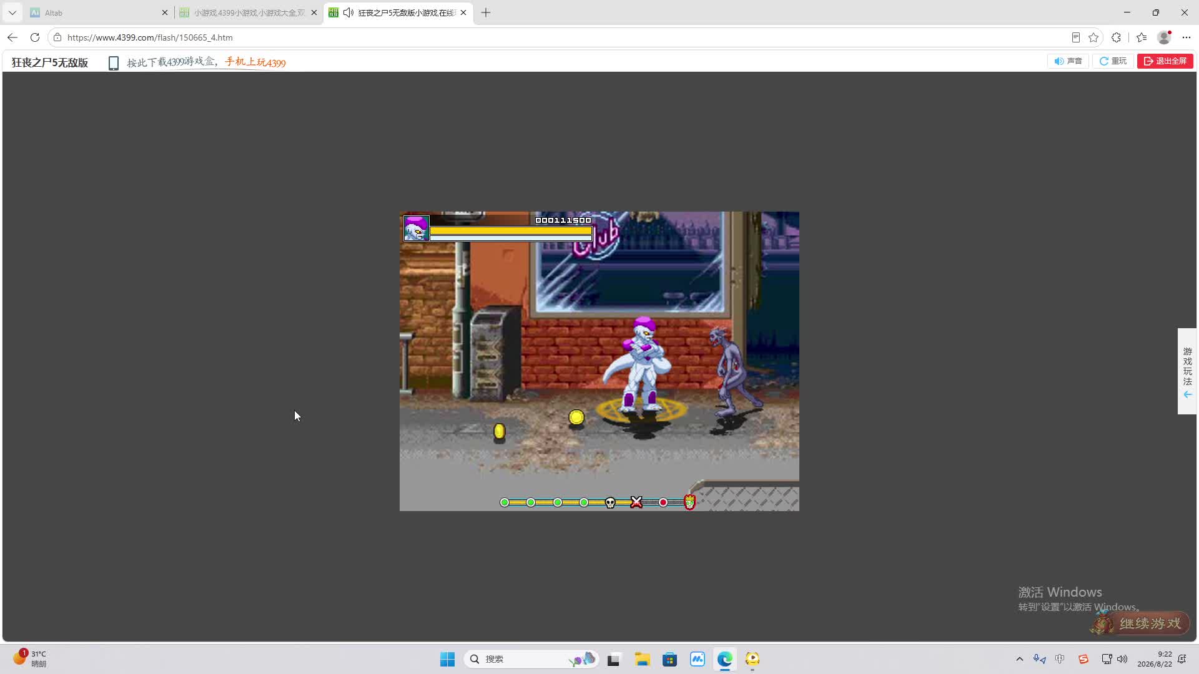The width and height of the screenshot is (1199, 674).
Task: Toggle game sound with 声音 button
Action: coord(1068,61)
